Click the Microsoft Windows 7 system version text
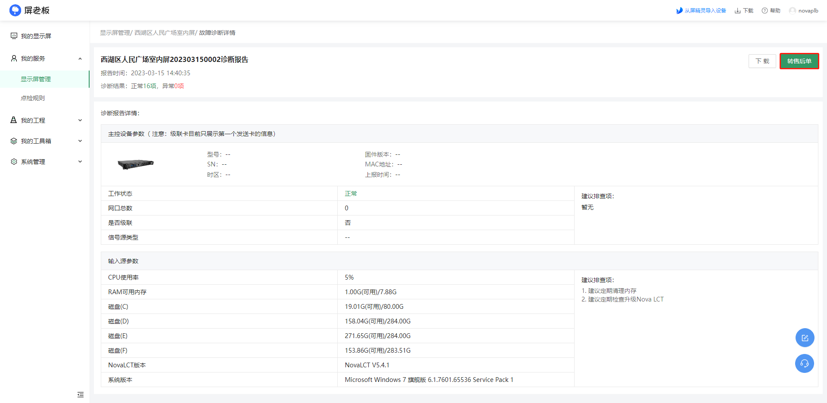The image size is (827, 403). pyautogui.click(x=429, y=380)
